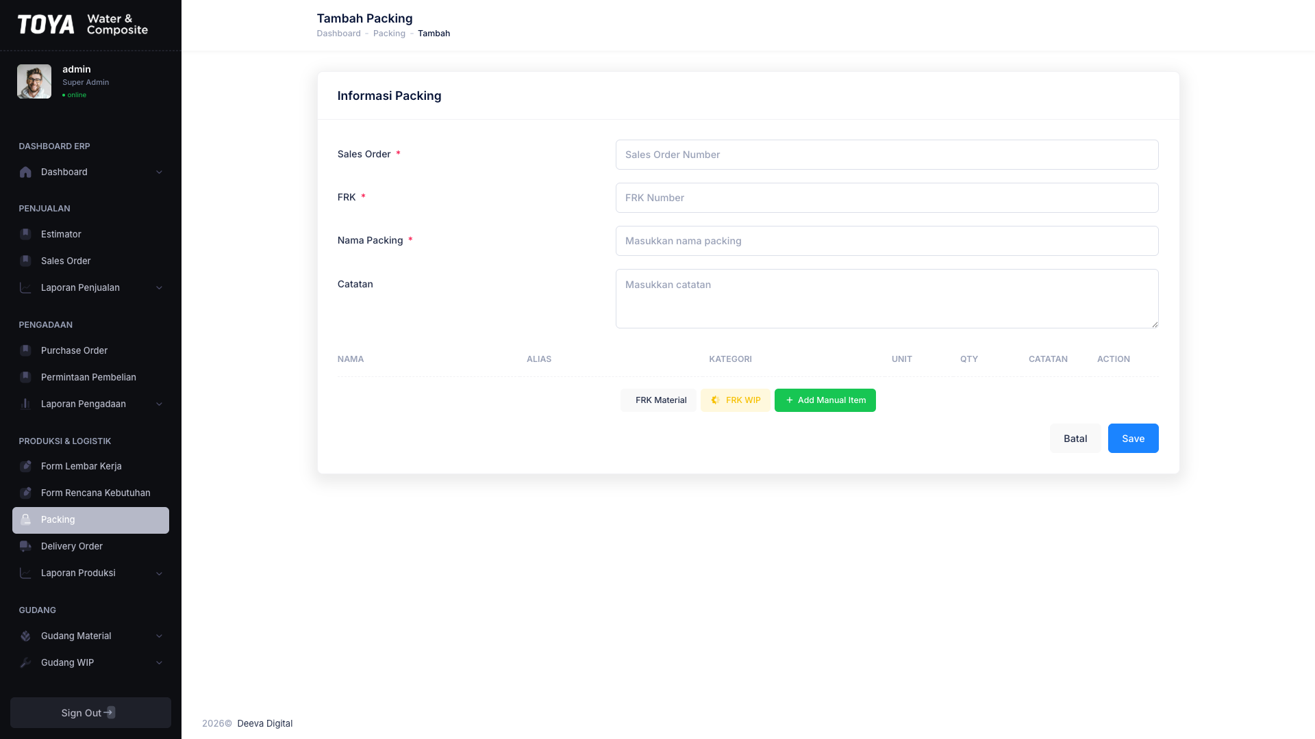Expand the Laporan Produksi chevron
The width and height of the screenshot is (1315, 739).
[159, 573]
